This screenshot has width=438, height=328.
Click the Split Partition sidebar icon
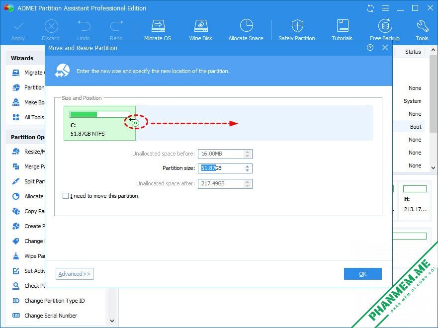click(16, 181)
